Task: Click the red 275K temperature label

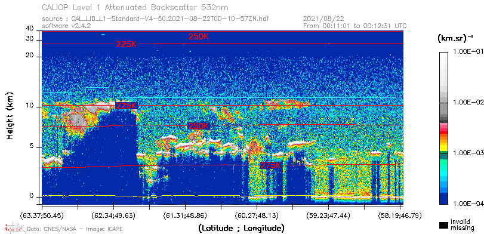Action: click(x=271, y=165)
